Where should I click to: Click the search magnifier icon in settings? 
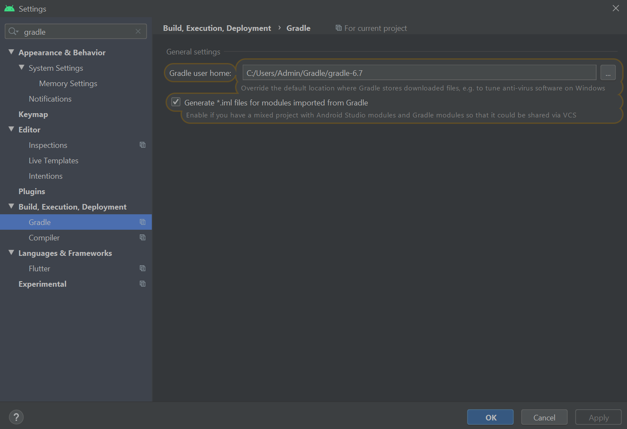(13, 31)
